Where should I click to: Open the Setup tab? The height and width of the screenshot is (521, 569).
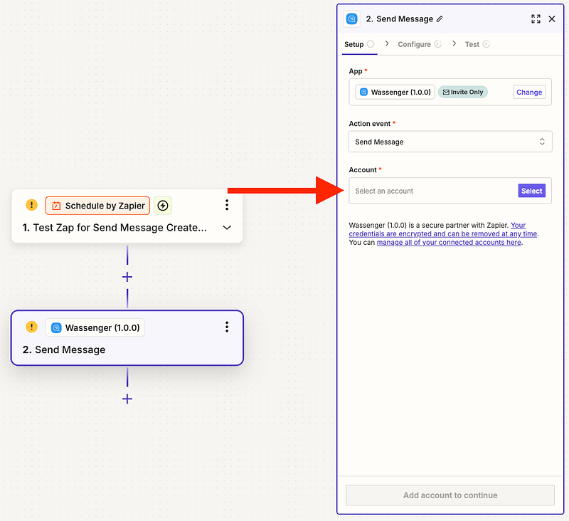click(x=354, y=44)
